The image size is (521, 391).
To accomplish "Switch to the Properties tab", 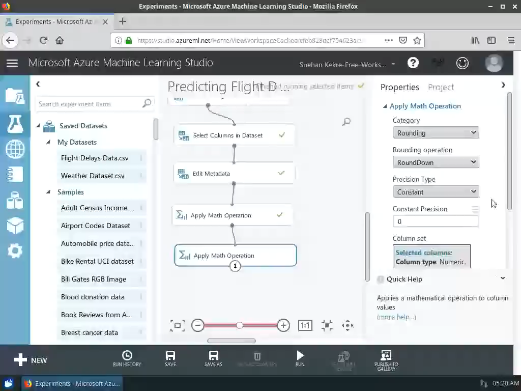I will tap(399, 87).
